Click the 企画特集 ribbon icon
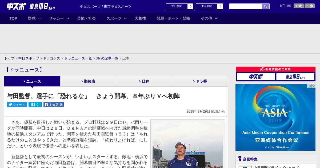Screen dimensions: 320x168 pos(240,159)
